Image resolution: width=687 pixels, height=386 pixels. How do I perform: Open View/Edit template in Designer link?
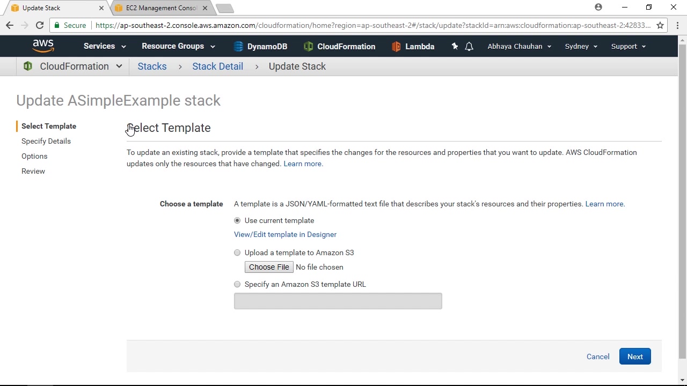tap(285, 234)
